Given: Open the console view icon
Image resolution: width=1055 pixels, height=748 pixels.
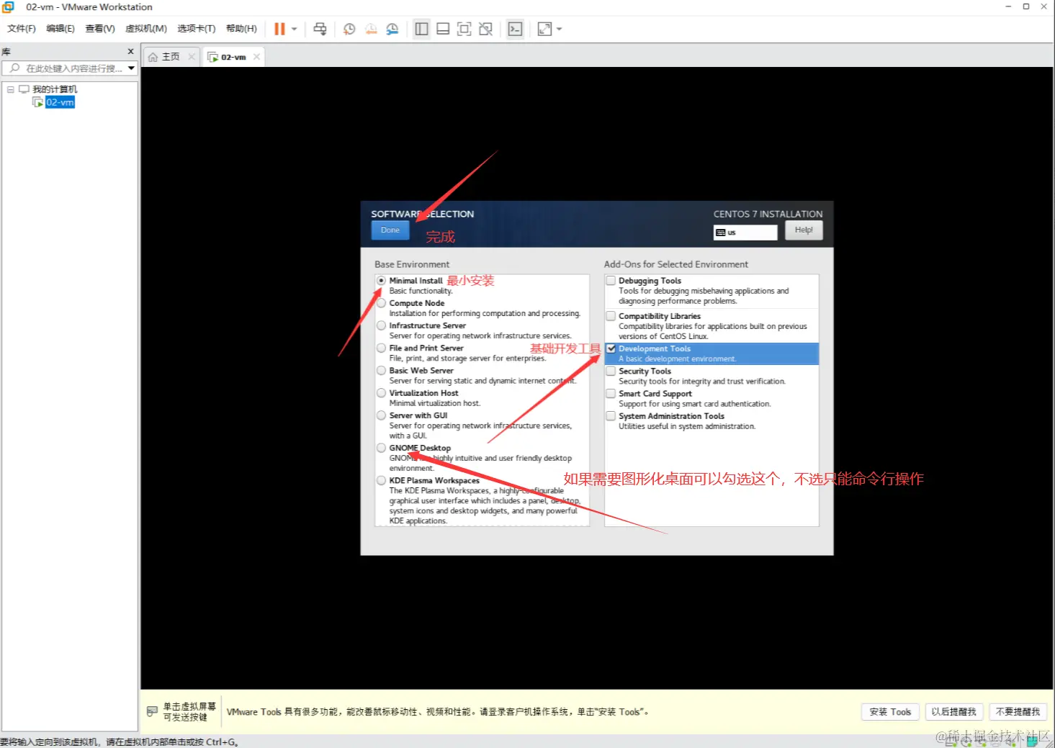Looking at the screenshot, I should coord(515,29).
